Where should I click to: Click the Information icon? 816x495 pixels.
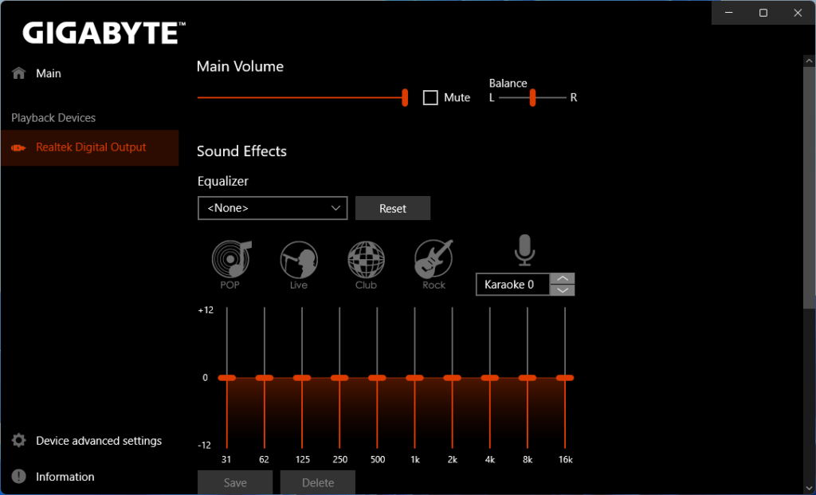point(18,477)
